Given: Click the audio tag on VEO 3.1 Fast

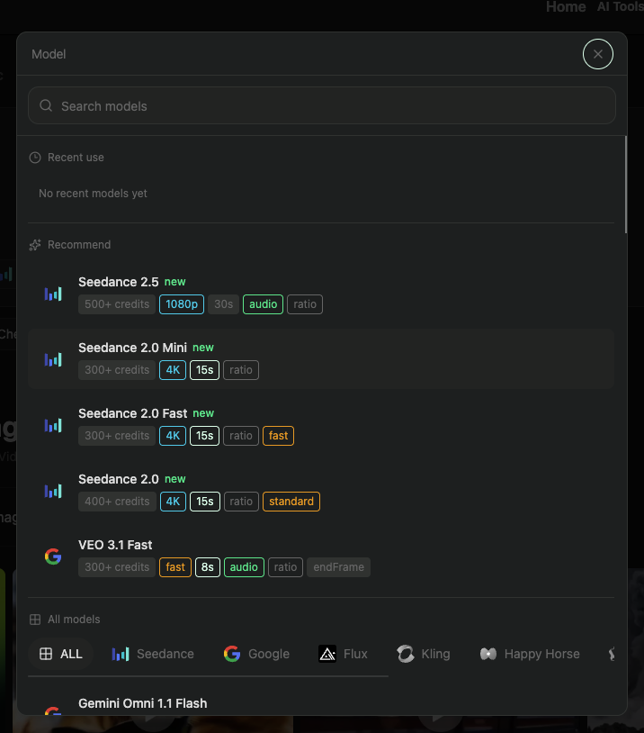Looking at the screenshot, I should tap(244, 567).
